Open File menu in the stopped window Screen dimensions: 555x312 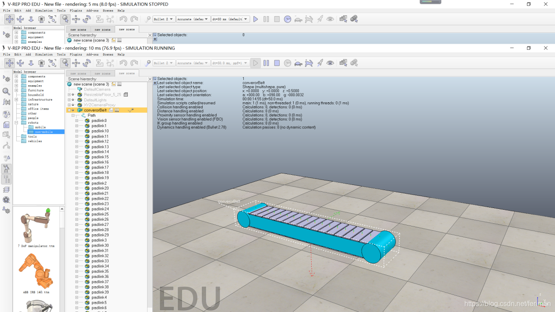7,10
